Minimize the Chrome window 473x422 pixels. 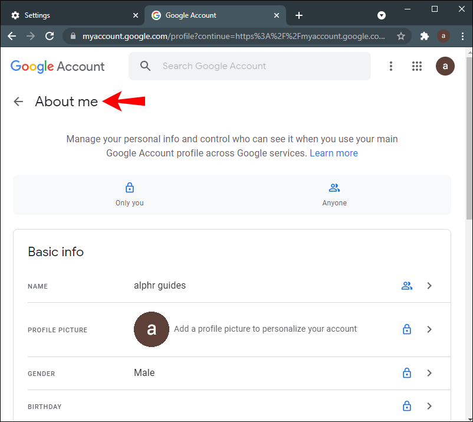coord(407,9)
